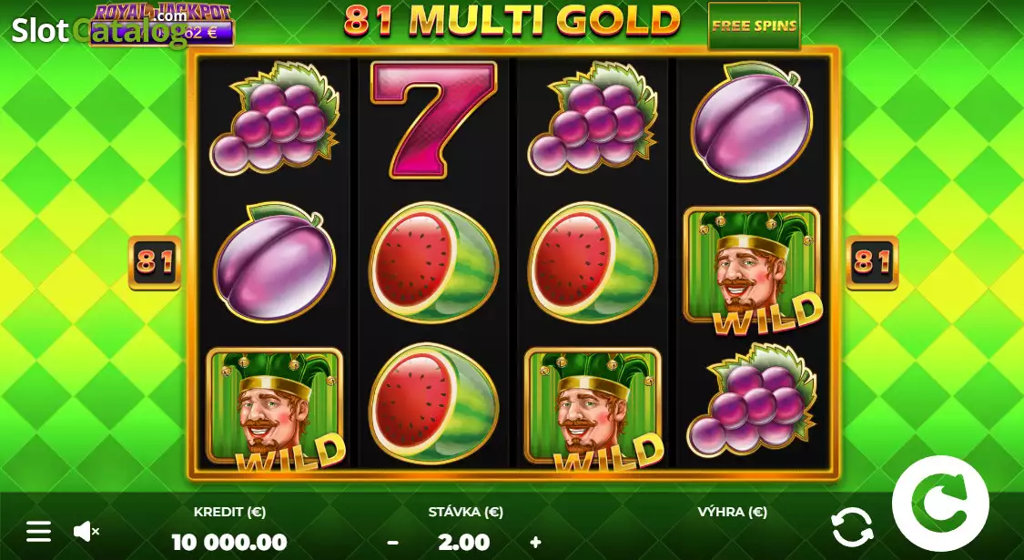This screenshot has width=1024, height=560.
Task: Click the pink seven symbol
Action: click(433, 119)
